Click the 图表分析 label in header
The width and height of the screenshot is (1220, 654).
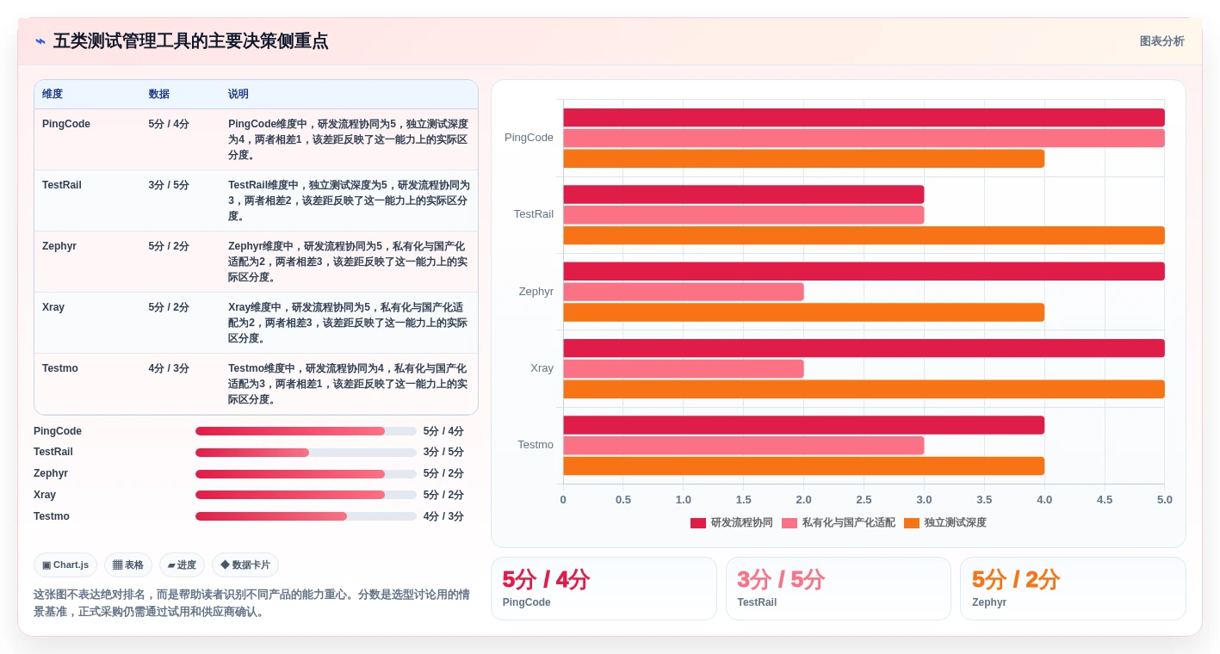click(x=1161, y=41)
